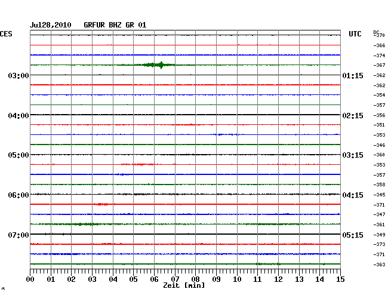Click minute axis tick label 10

coord(237,279)
